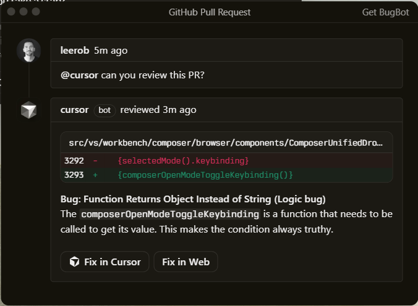Click the "5m ago" comment timestamp

[111, 51]
